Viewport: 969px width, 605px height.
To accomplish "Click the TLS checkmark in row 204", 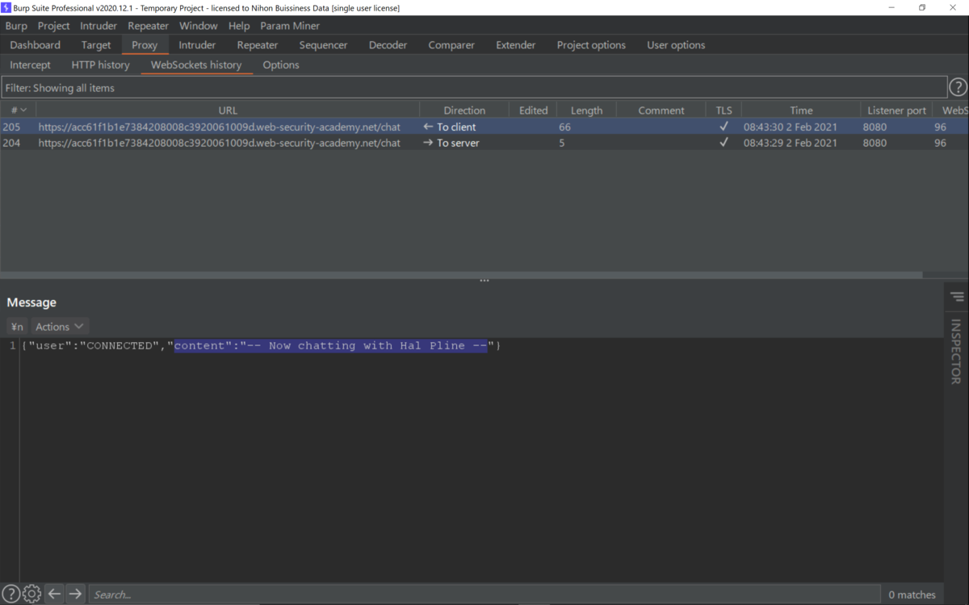I will pyautogui.click(x=724, y=143).
